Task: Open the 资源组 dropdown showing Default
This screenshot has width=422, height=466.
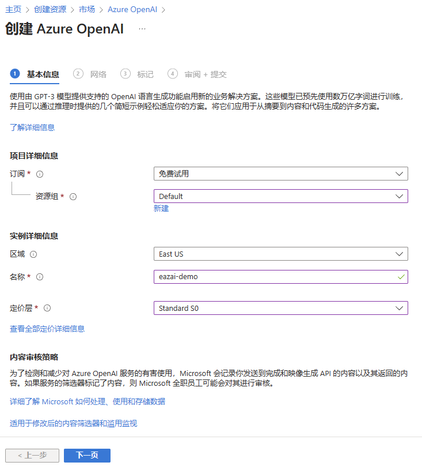Action: pyautogui.click(x=281, y=196)
